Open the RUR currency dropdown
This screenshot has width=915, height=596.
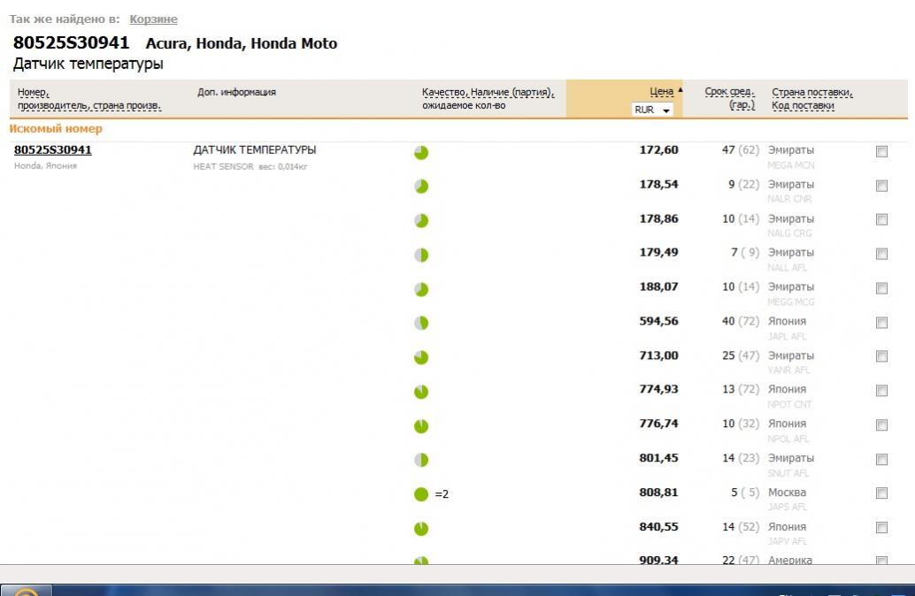pyautogui.click(x=653, y=110)
